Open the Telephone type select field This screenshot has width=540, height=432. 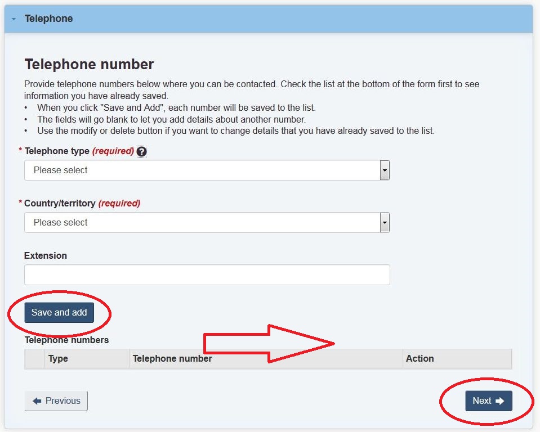pos(207,170)
